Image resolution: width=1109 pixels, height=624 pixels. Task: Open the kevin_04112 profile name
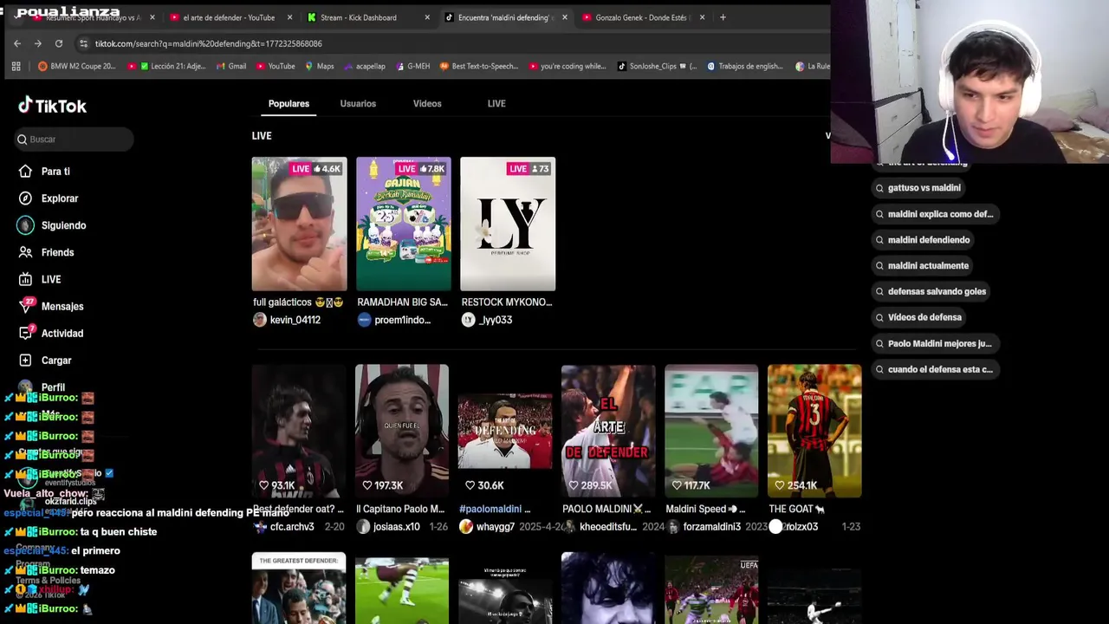pyautogui.click(x=295, y=320)
